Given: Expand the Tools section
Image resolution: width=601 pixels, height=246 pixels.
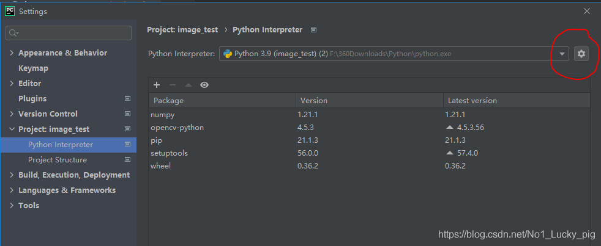Looking at the screenshot, I should 12,206.
